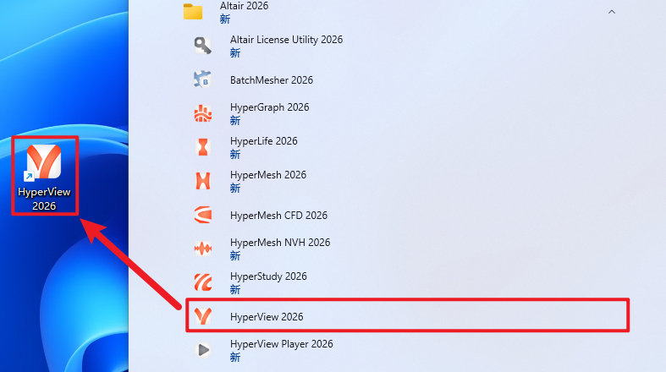The image size is (666, 372).
Task: Click the HyperMesh 2026 icon
Action: [x=203, y=181]
